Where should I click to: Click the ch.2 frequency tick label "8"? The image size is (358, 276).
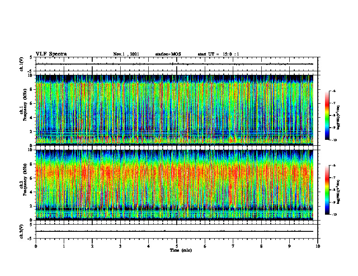[31, 164]
